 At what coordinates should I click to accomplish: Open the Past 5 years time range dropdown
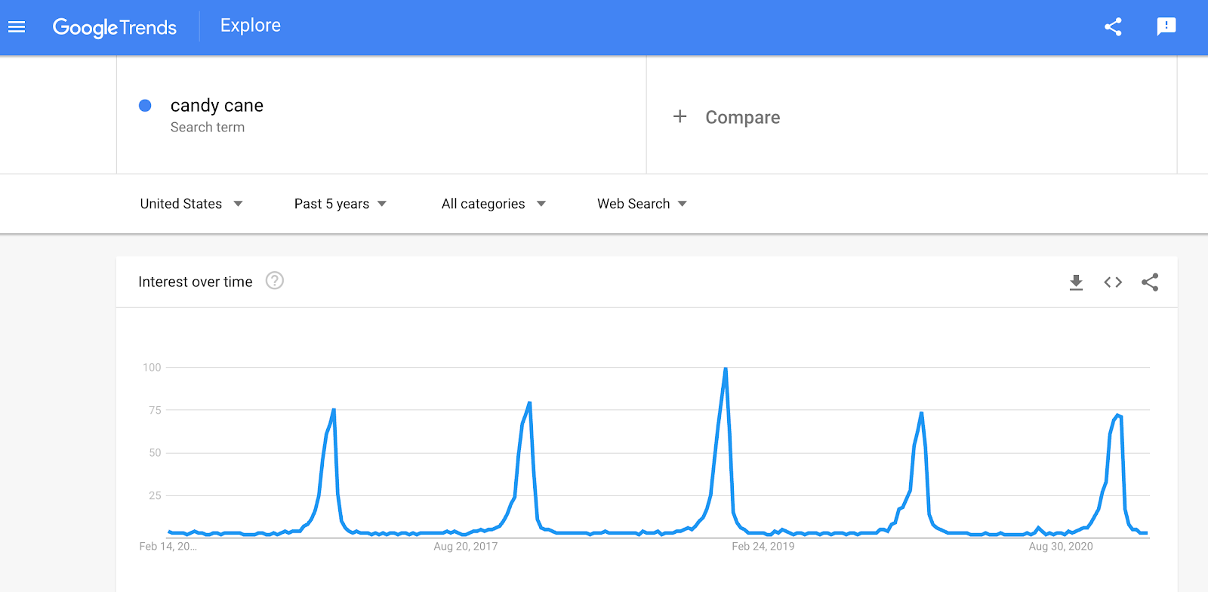[x=340, y=203]
